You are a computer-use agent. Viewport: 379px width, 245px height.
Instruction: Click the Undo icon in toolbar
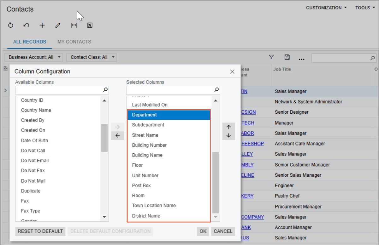27,26
